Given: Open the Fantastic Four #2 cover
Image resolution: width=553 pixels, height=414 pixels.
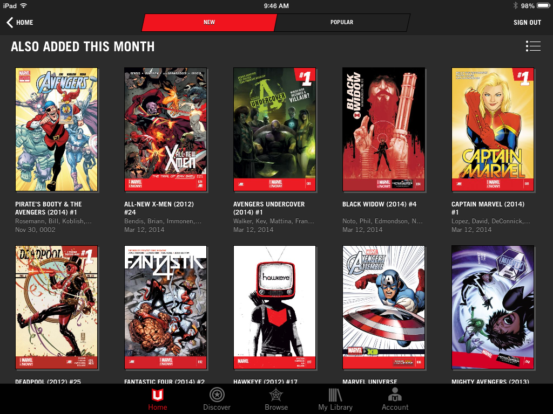Looking at the screenshot, I should (165, 307).
